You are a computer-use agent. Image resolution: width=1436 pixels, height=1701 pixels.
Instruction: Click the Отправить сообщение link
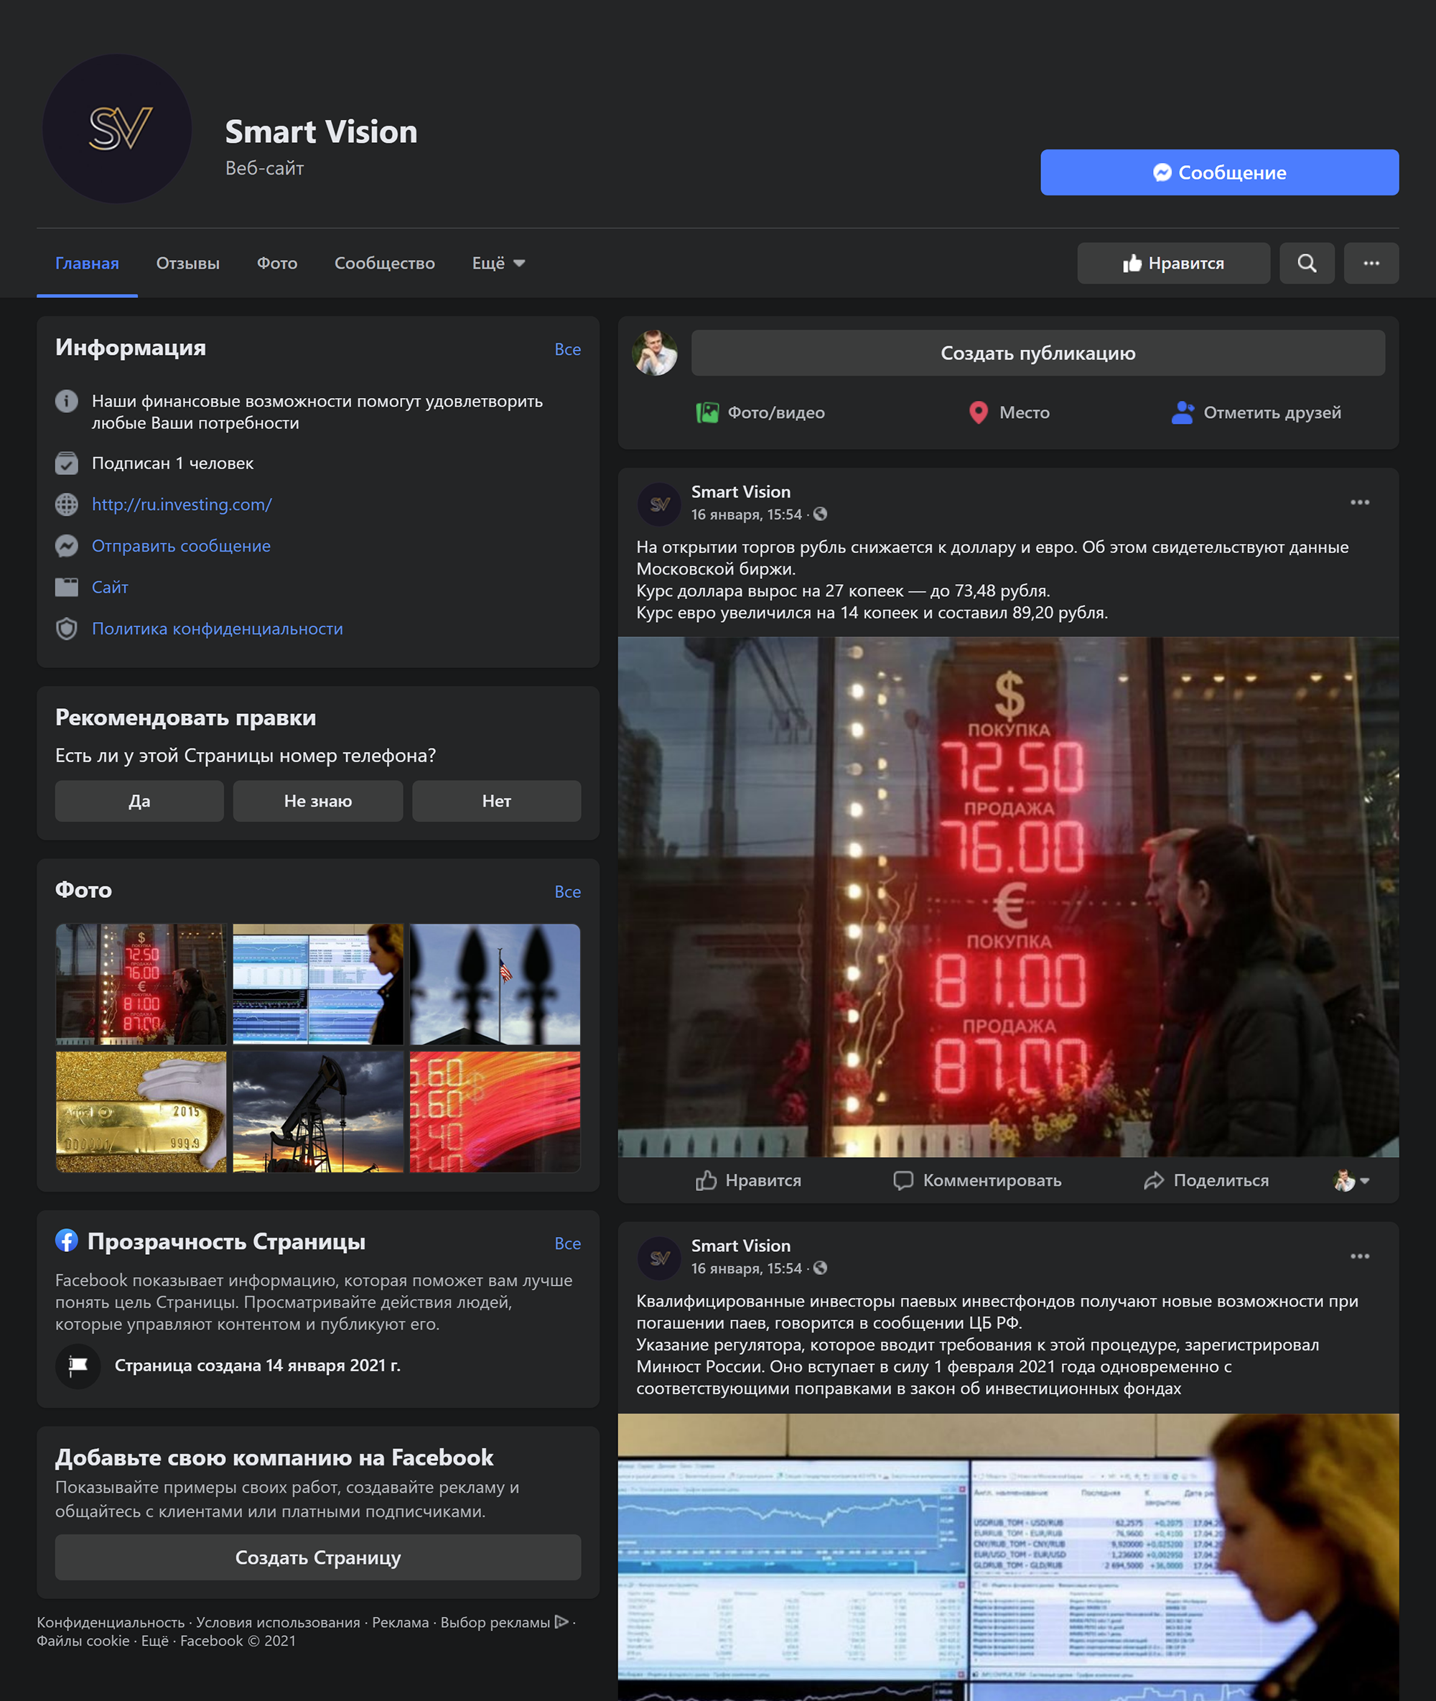(x=181, y=545)
